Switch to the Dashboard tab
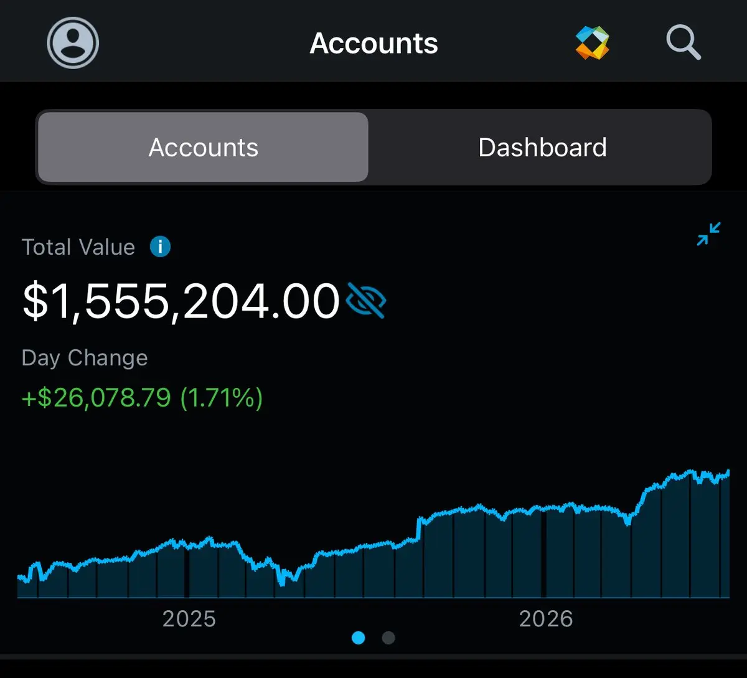Screen dimensions: 747x678 (x=542, y=148)
